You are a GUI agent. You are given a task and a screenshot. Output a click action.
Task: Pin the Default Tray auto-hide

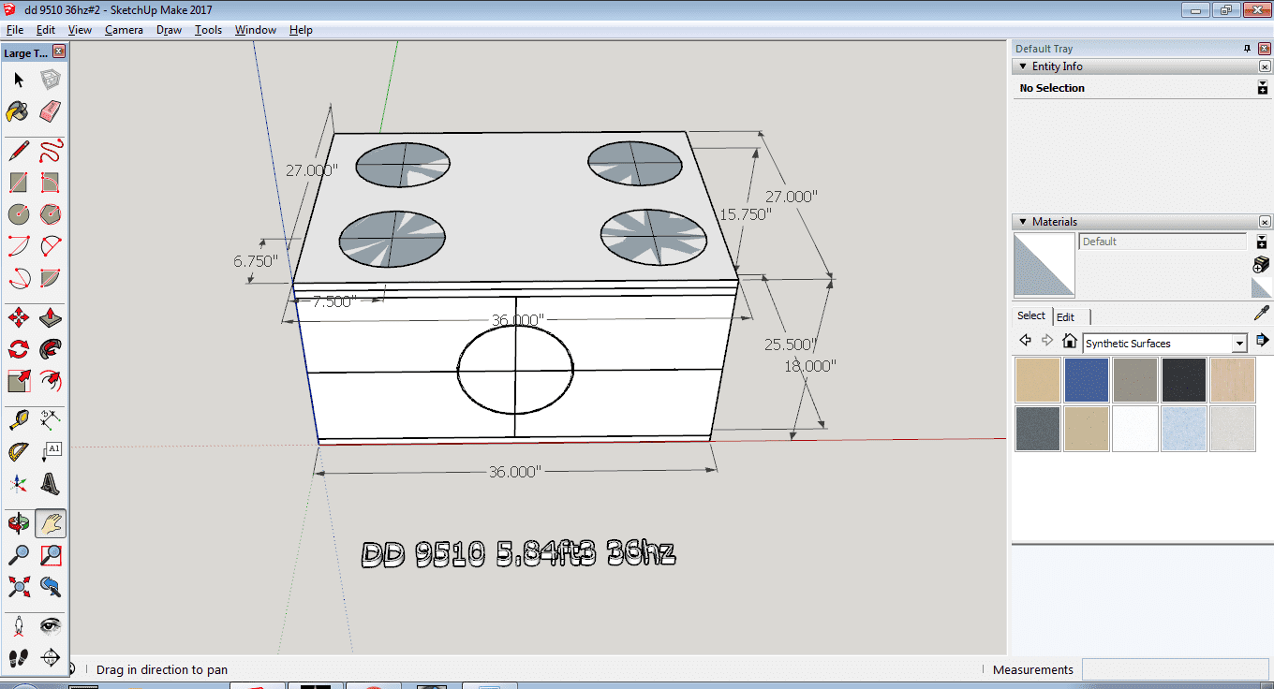[x=1247, y=49]
